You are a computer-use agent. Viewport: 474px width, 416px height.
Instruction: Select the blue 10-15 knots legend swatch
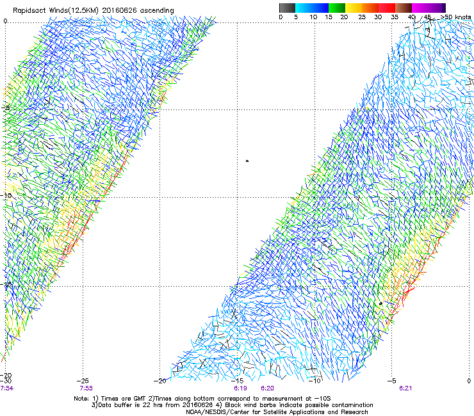[x=320, y=8]
